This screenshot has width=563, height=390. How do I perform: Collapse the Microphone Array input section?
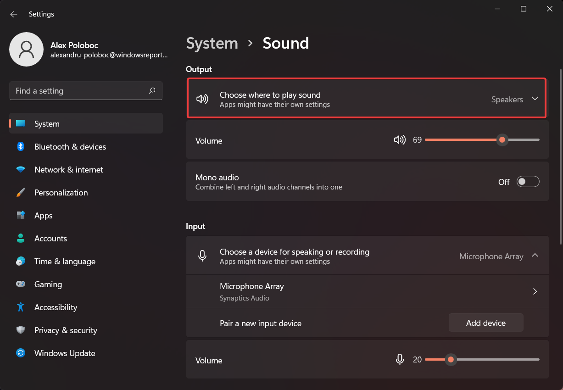click(535, 256)
